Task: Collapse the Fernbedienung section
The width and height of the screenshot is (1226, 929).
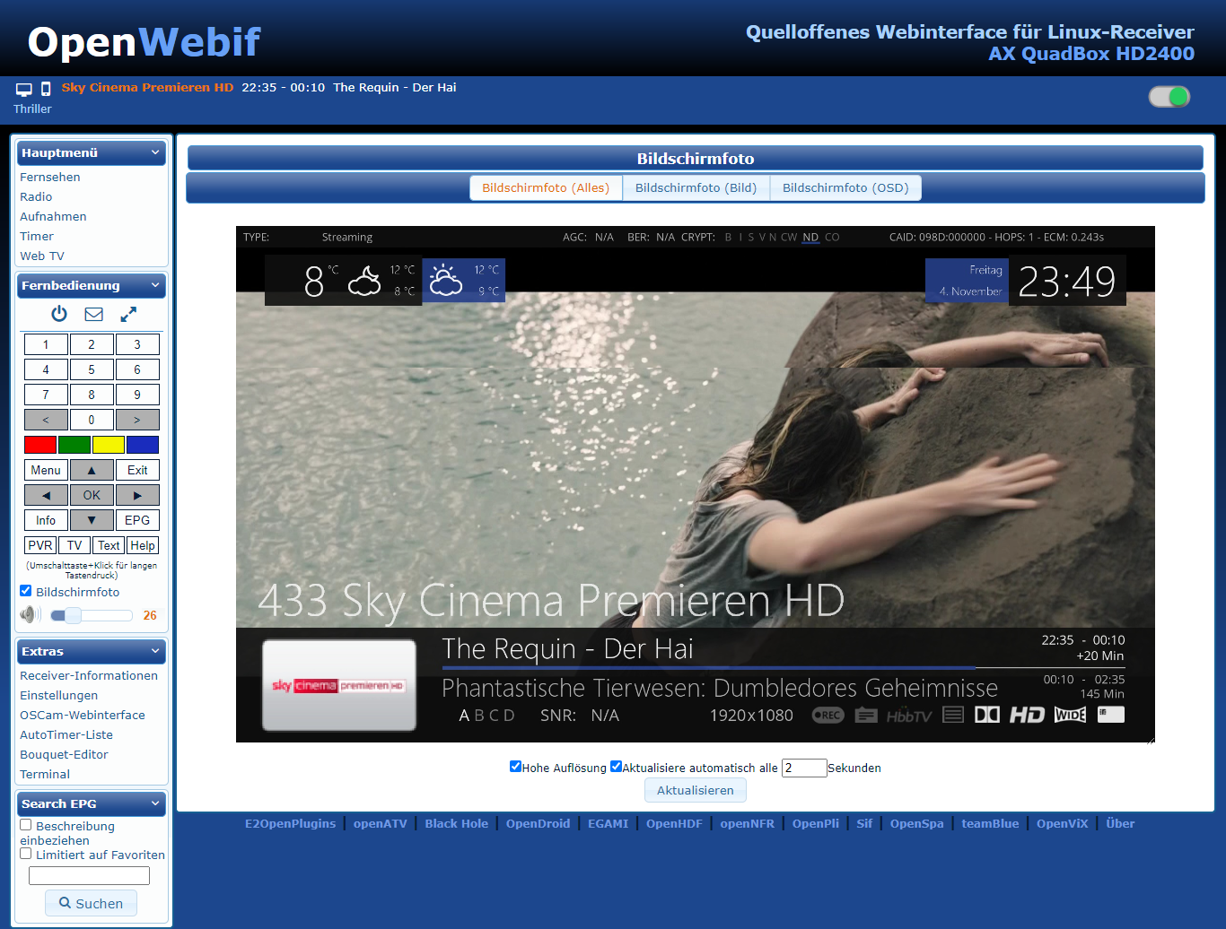Action: 155,285
